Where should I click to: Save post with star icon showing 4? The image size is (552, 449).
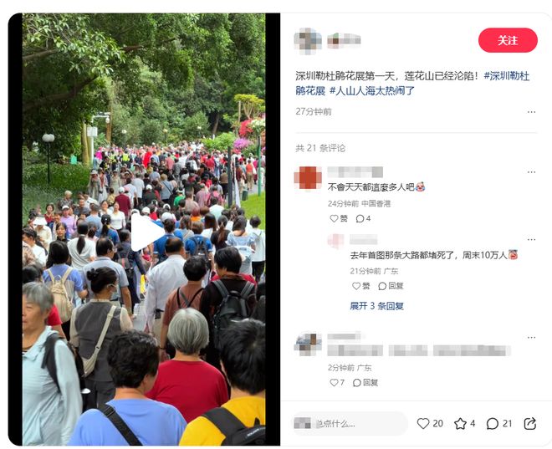[x=465, y=423]
